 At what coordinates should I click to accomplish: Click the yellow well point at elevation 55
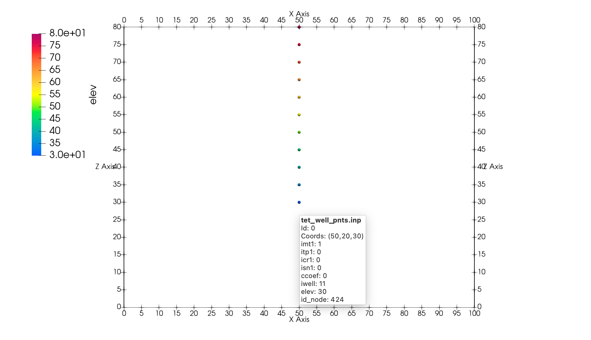(299, 115)
